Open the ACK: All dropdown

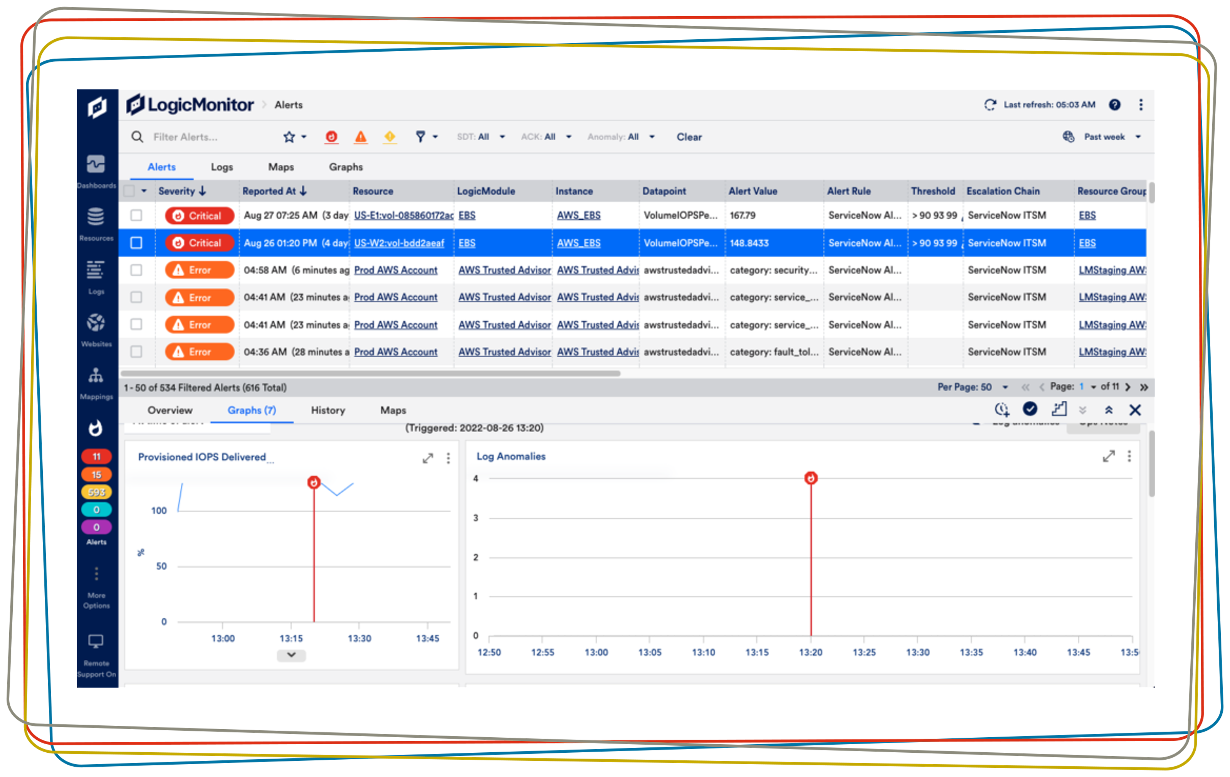546,137
